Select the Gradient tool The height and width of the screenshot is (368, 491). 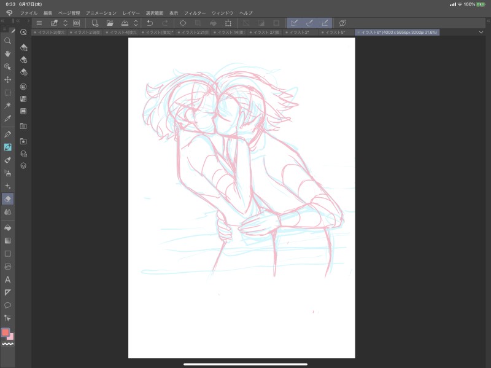[x=7, y=240]
